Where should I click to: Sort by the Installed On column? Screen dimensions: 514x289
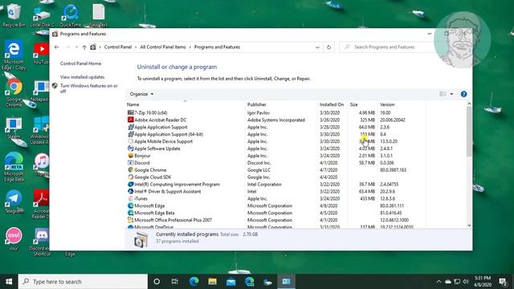point(332,104)
